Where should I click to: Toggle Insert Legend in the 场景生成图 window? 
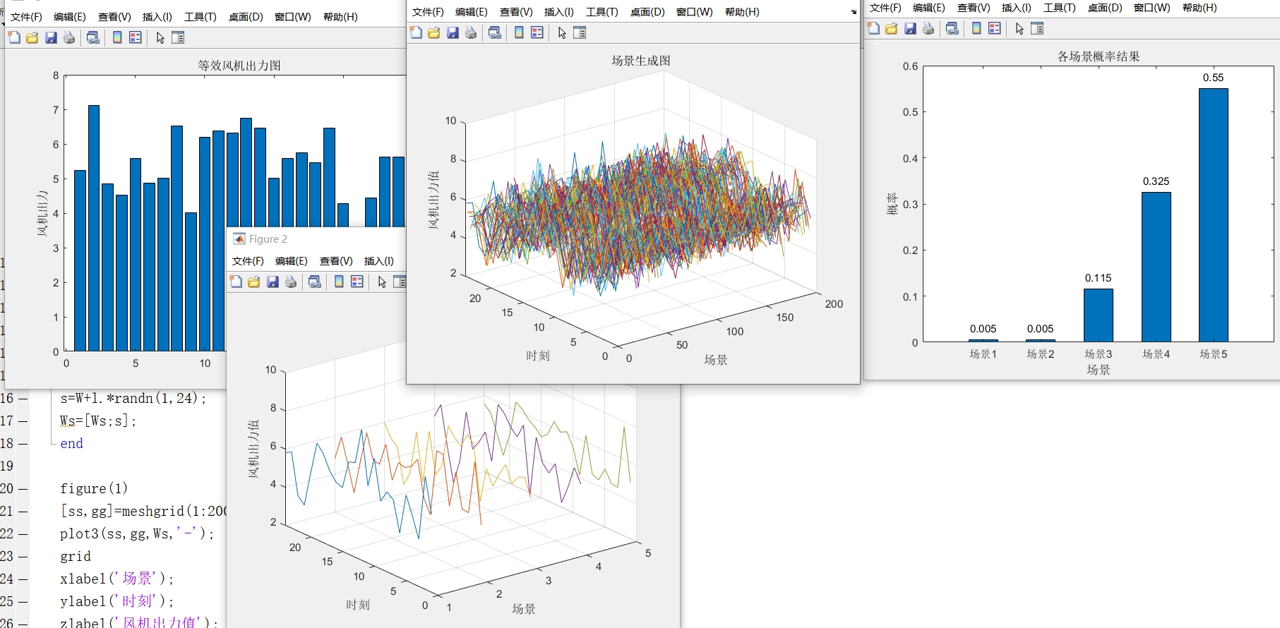coord(537,32)
